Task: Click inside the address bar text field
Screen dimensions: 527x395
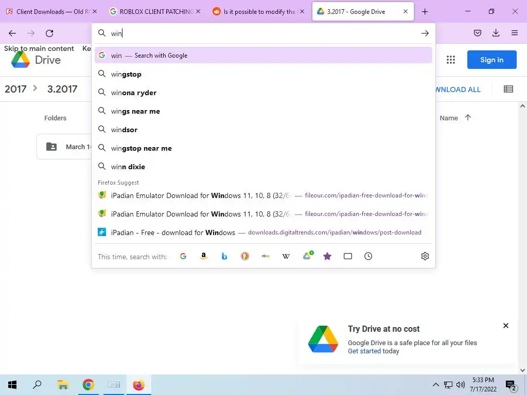Action: click(264, 33)
